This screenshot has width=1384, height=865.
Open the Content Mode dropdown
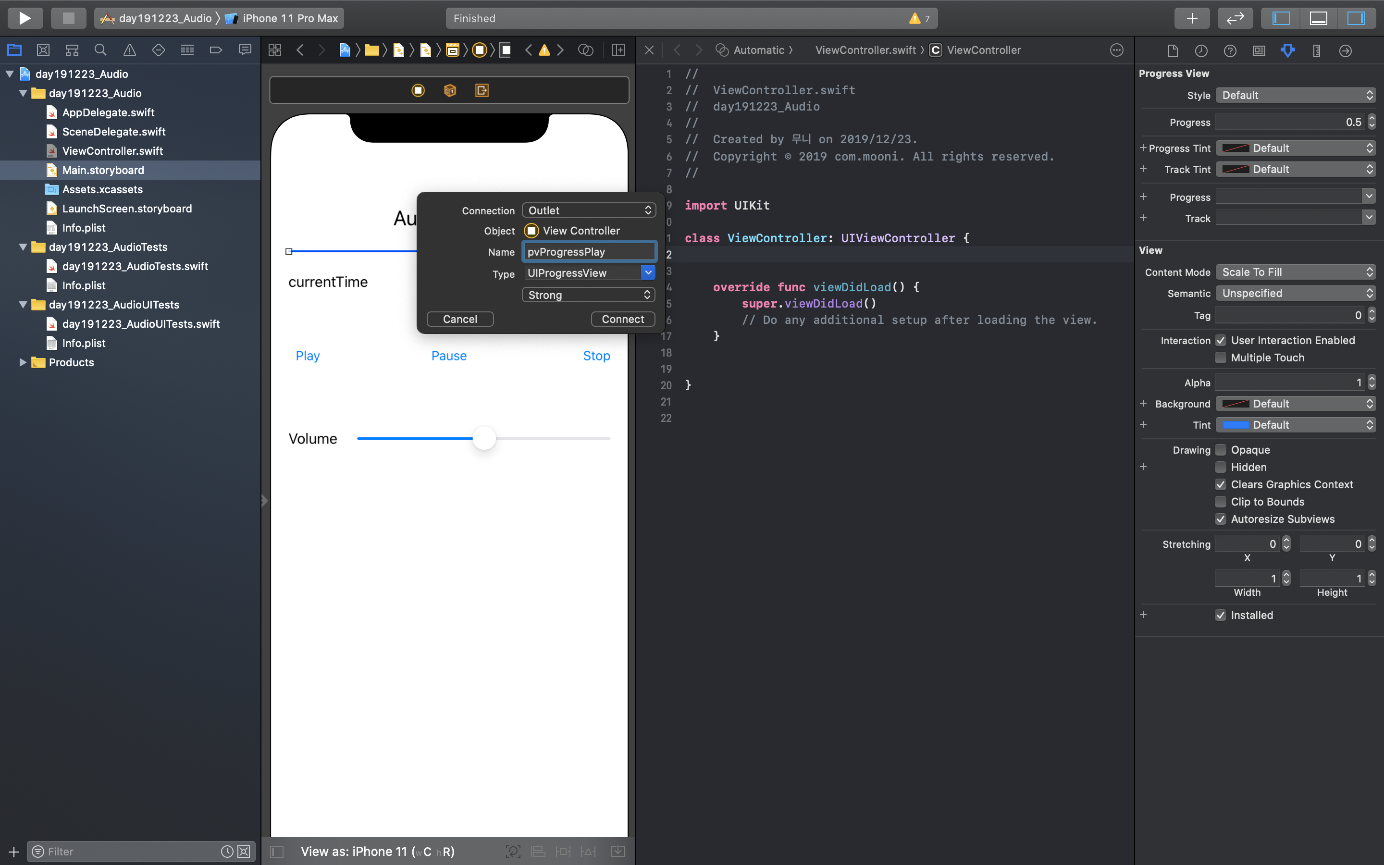click(x=1296, y=272)
